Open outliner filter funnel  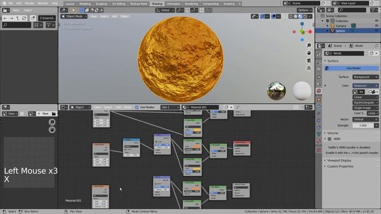374,10
